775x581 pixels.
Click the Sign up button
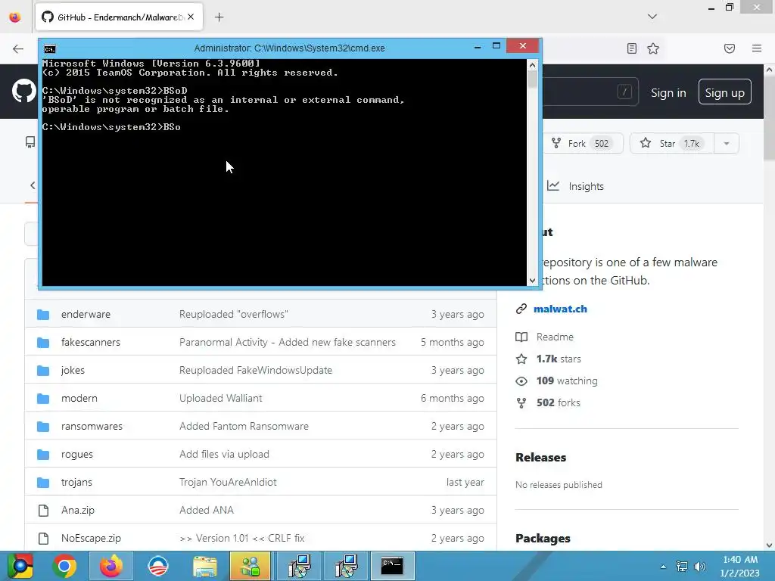[724, 92]
